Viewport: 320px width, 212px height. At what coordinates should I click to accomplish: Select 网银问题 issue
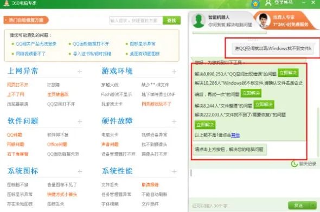tap(16, 144)
